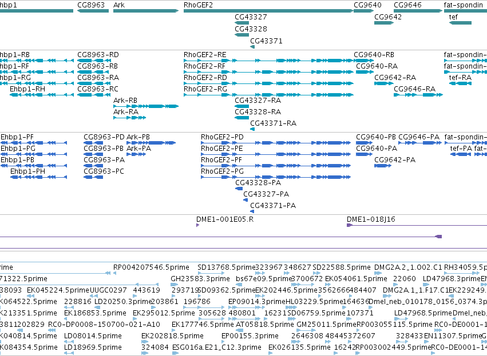
Task: Select the RhoGEF2 gene label
Action: (x=198, y=5)
